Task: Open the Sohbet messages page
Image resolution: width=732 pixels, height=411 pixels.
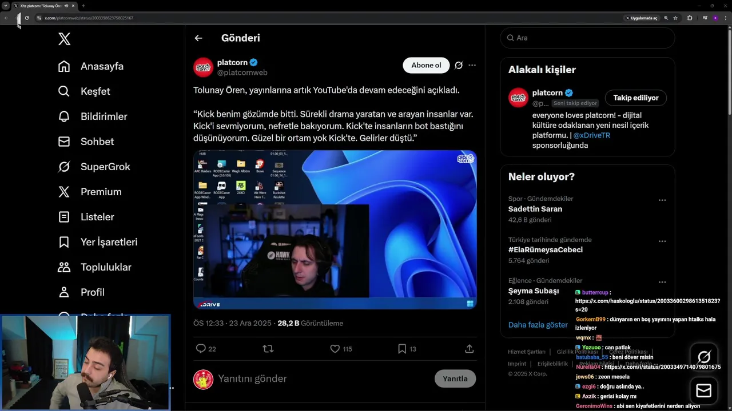Action: click(86, 142)
